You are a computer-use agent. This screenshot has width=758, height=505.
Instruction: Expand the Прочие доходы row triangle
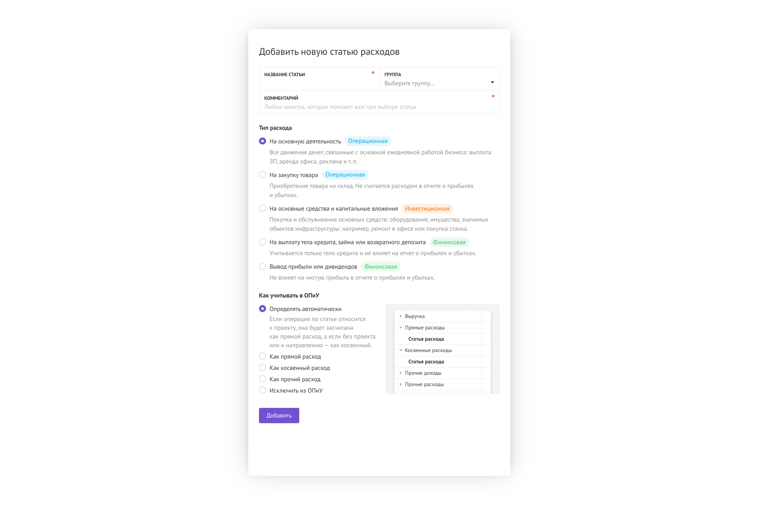pos(400,373)
